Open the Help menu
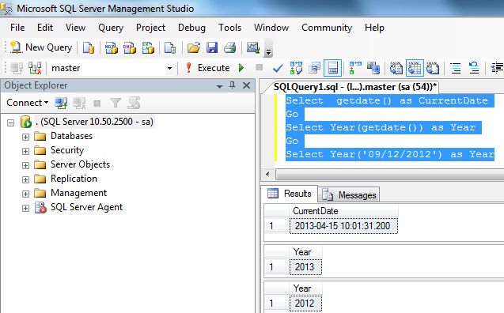Screen dimensions: 504x313 (x=374, y=28)
